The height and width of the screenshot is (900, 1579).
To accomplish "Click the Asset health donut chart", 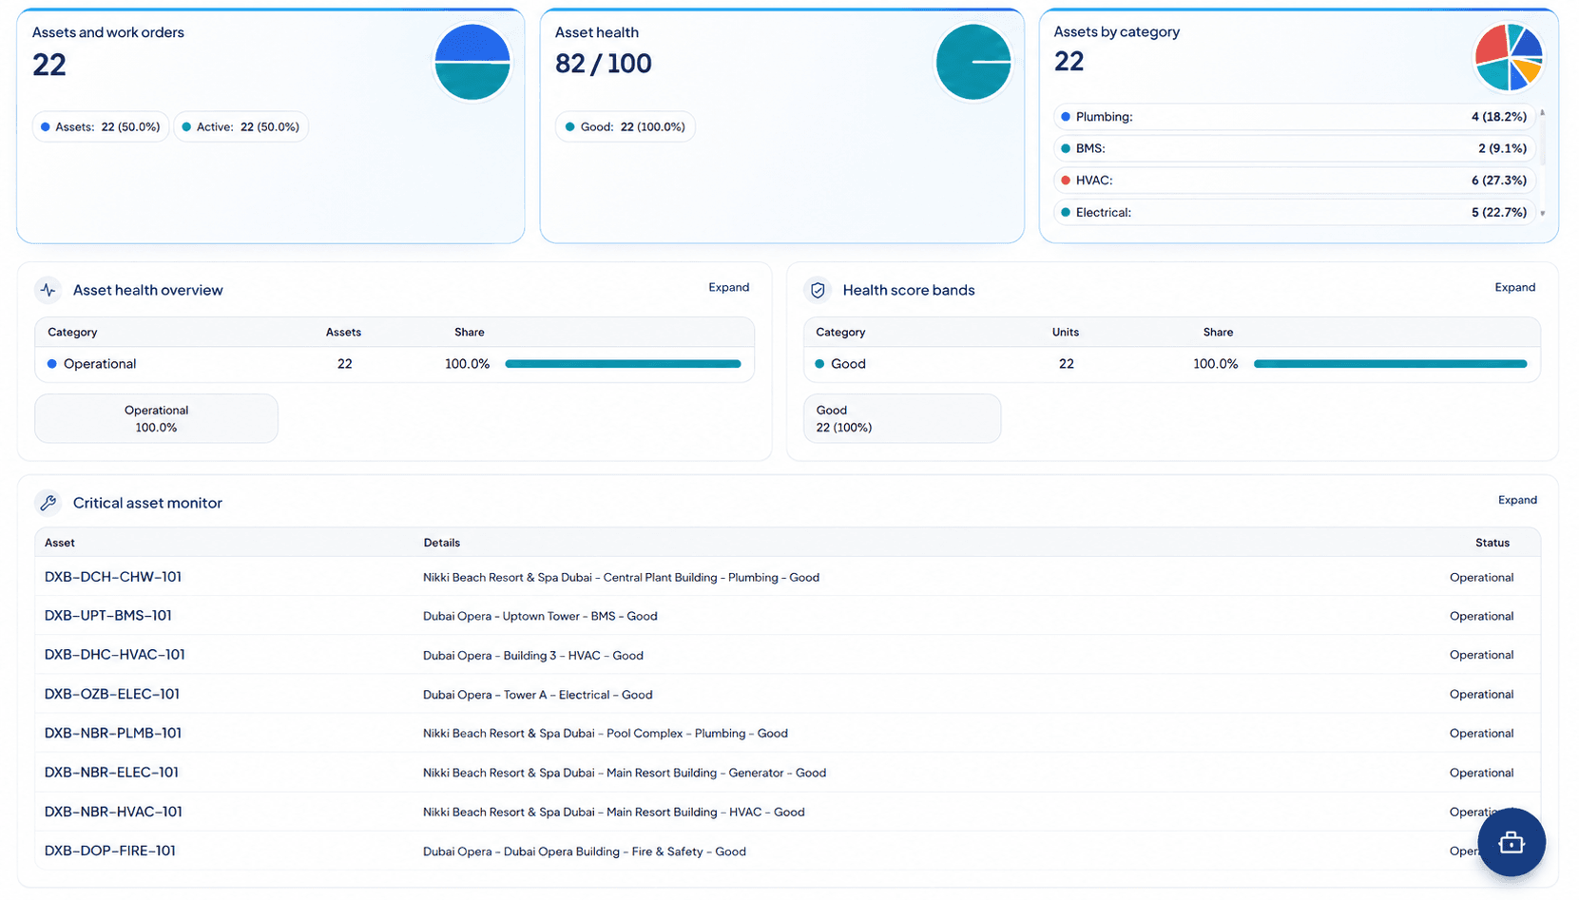I will click(973, 62).
